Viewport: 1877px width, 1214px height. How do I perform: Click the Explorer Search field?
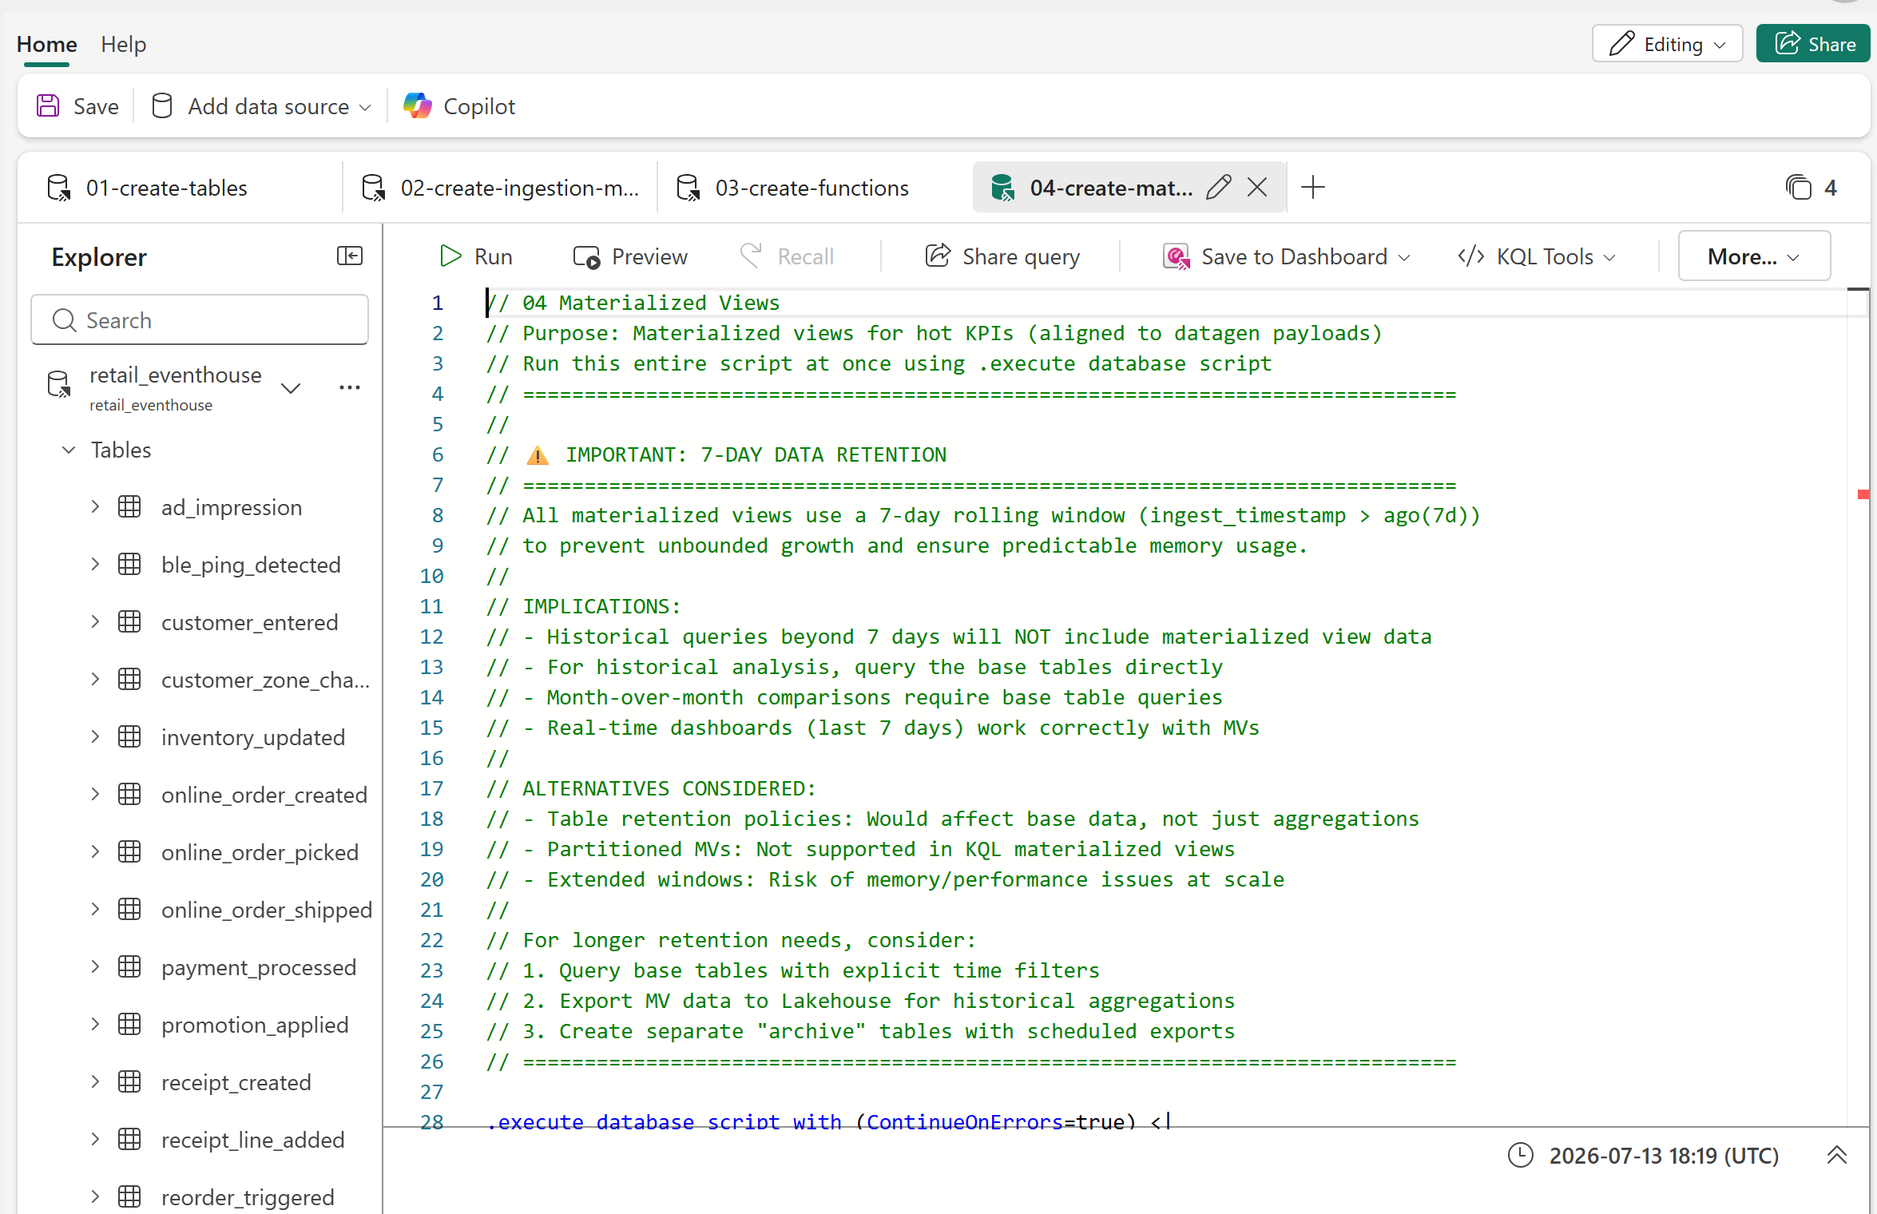click(x=200, y=320)
